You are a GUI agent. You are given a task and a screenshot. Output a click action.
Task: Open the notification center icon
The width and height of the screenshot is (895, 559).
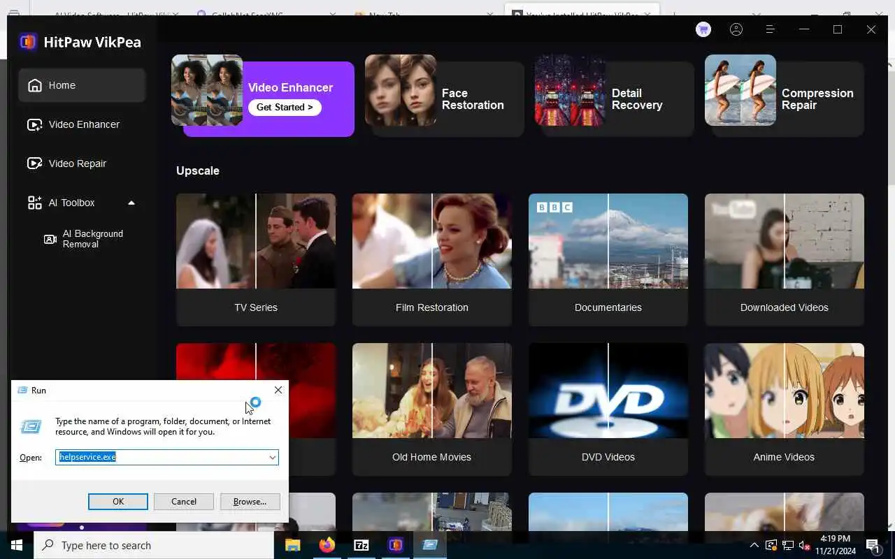point(873,545)
